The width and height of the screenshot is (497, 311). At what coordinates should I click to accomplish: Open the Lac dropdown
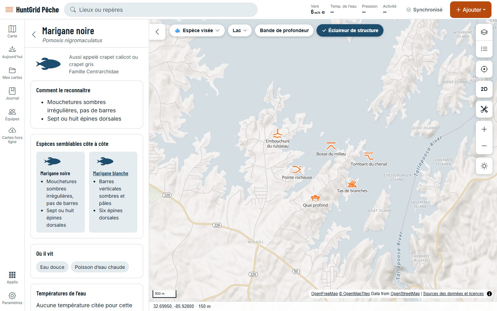click(240, 30)
